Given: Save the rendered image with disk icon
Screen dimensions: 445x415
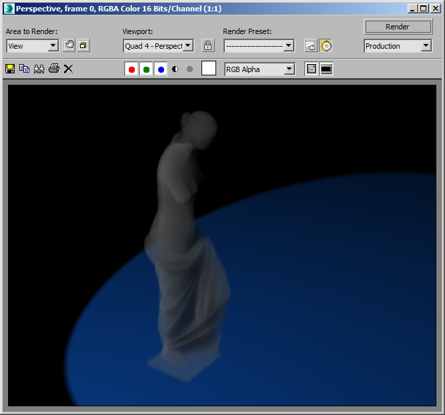Looking at the screenshot, I should 10,69.
